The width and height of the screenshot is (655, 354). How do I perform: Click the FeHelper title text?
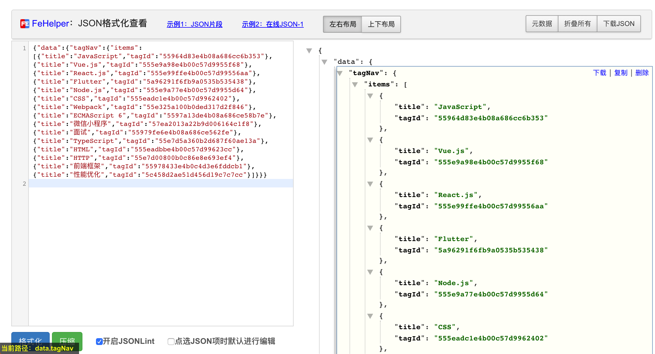point(51,24)
